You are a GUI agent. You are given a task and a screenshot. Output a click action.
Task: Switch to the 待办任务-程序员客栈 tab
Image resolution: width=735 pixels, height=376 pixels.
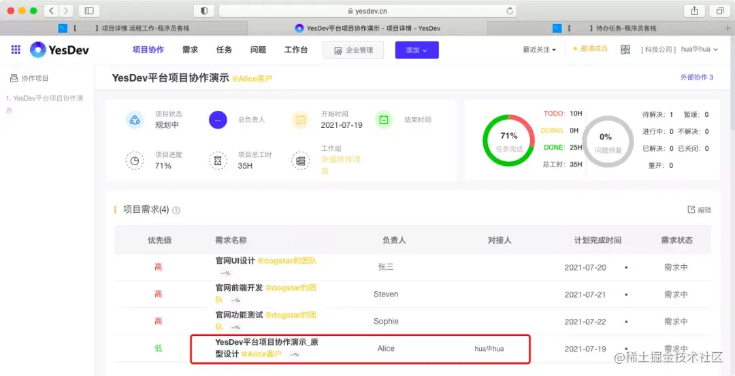pos(605,28)
